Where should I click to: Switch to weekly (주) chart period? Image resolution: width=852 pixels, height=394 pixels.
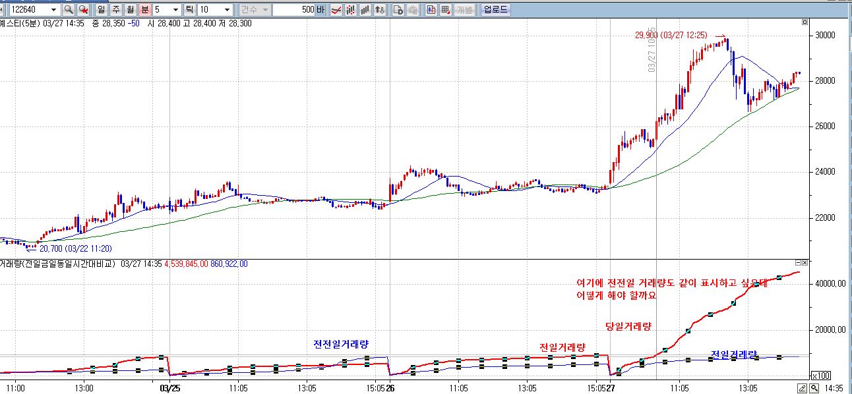pos(115,10)
